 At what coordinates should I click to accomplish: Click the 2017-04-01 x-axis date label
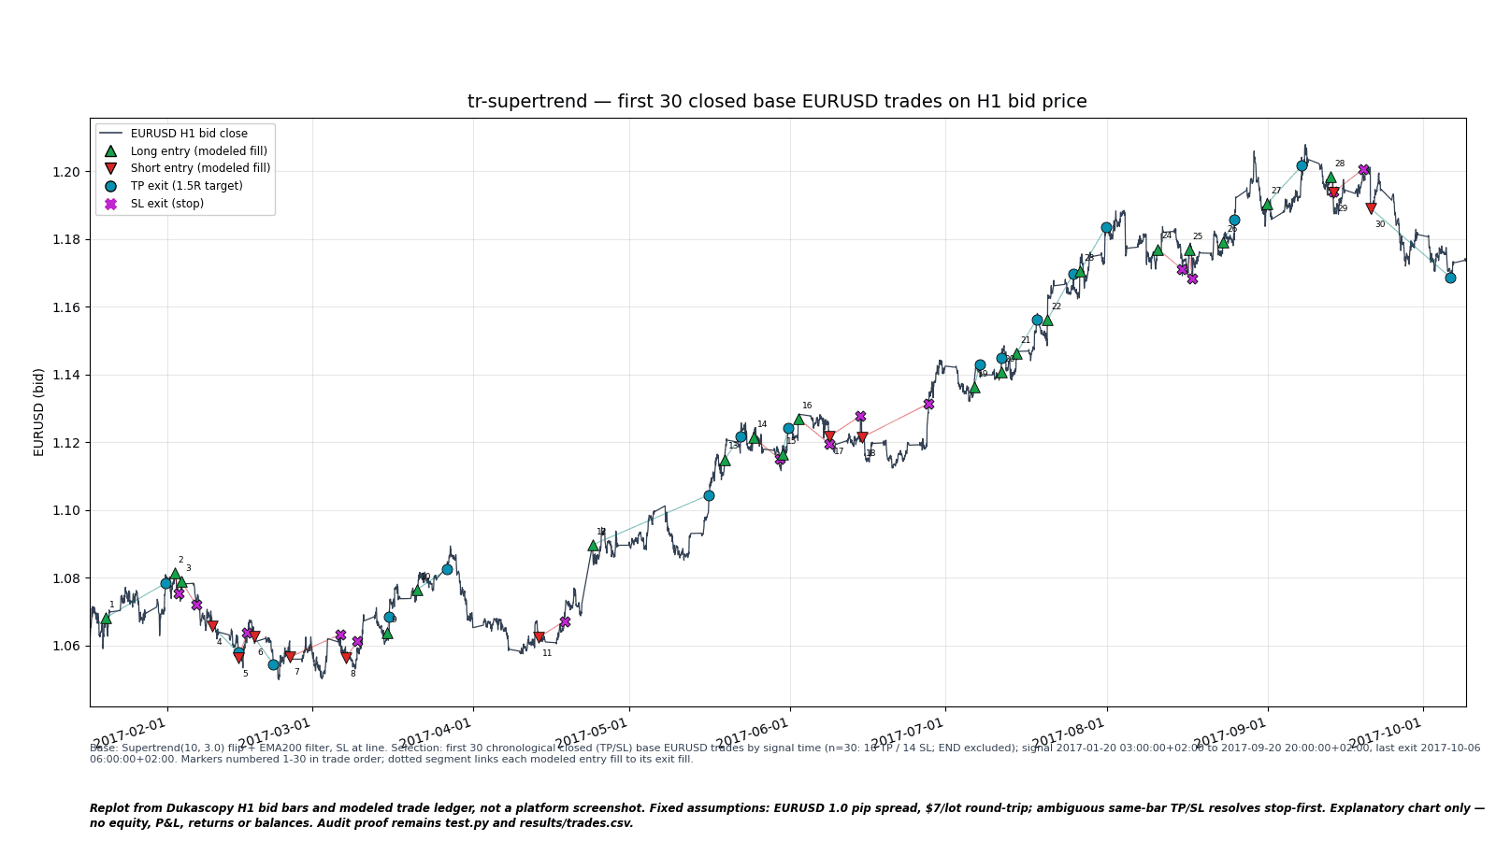(435, 734)
